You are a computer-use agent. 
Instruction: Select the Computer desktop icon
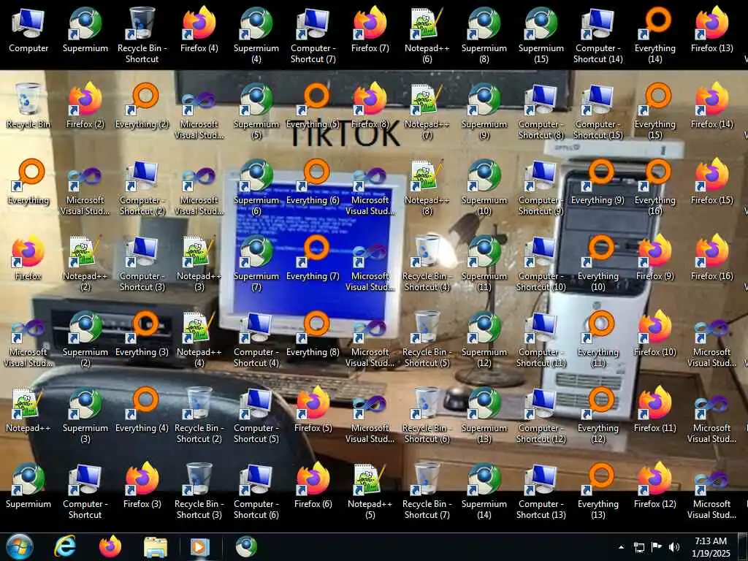28,28
